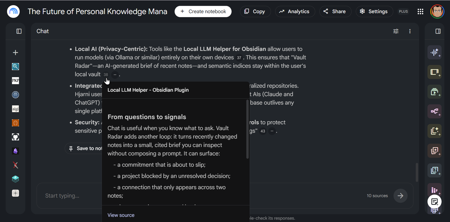The image size is (450, 222).
Task: Toggle the Studio panel on the right
Action: (x=438, y=31)
